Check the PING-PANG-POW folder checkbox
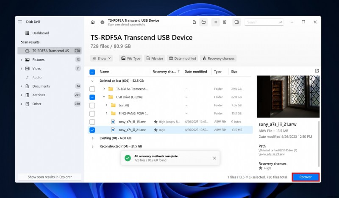Viewport: 339px width, 198px height. tap(92, 114)
